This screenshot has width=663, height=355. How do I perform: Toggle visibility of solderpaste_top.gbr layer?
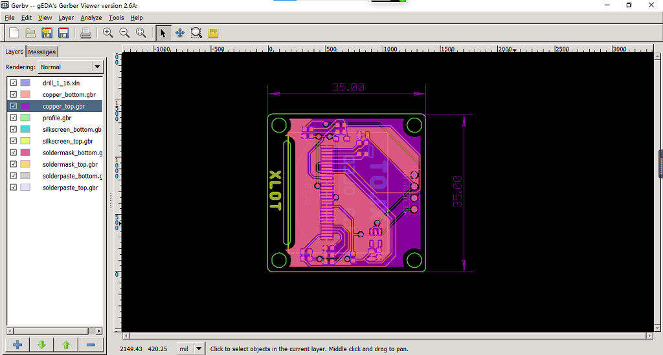(14, 188)
